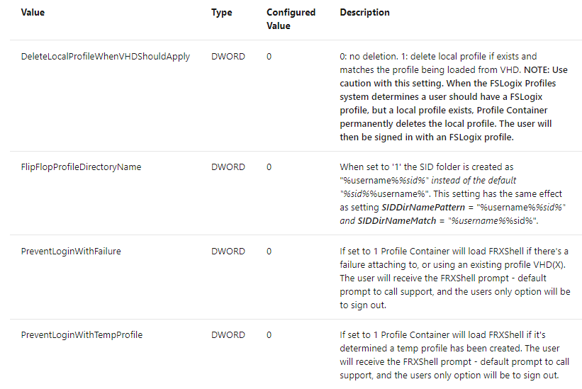The width and height of the screenshot is (582, 389).
Task: Select the DeleteLocalProfileWhenVHDShouldApply value name
Action: point(106,57)
